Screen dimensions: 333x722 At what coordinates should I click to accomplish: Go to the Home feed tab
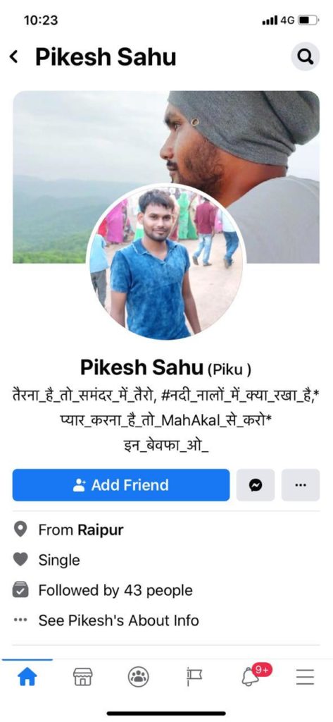pos(27,676)
